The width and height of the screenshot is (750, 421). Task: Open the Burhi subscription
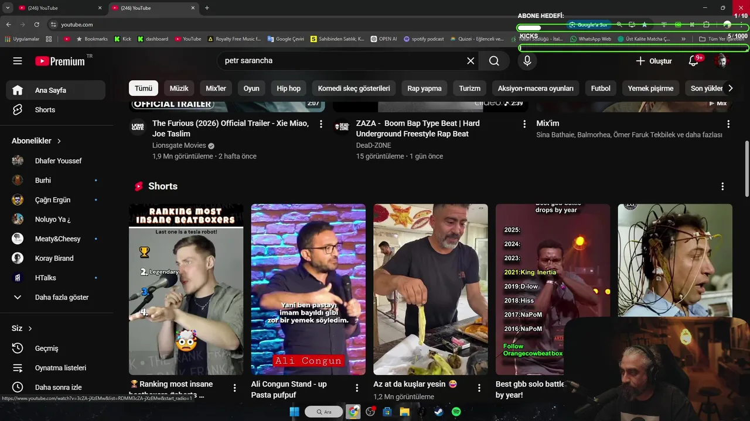[x=56, y=180]
